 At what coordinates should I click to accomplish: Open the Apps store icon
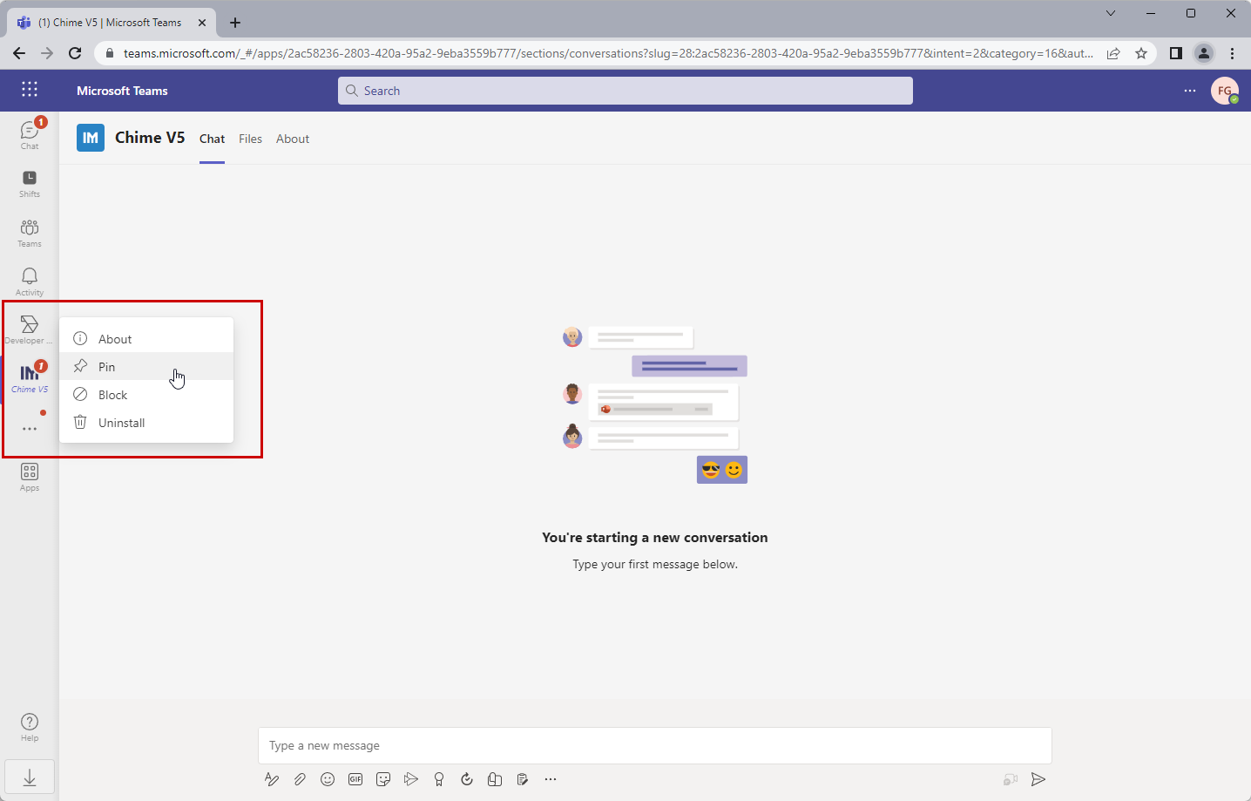pyautogui.click(x=30, y=477)
